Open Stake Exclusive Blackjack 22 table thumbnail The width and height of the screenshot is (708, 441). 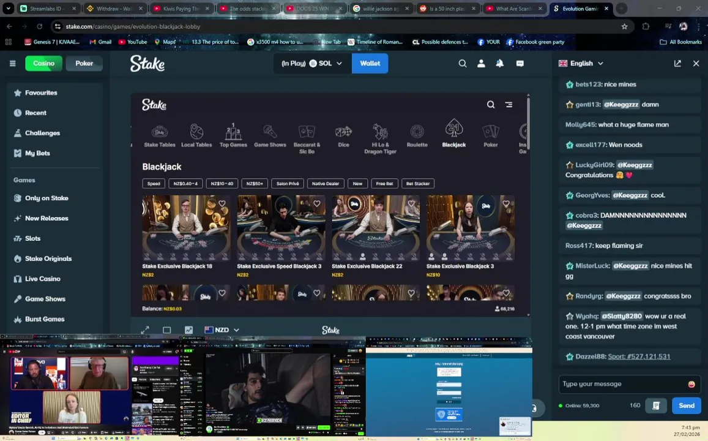[376, 228]
